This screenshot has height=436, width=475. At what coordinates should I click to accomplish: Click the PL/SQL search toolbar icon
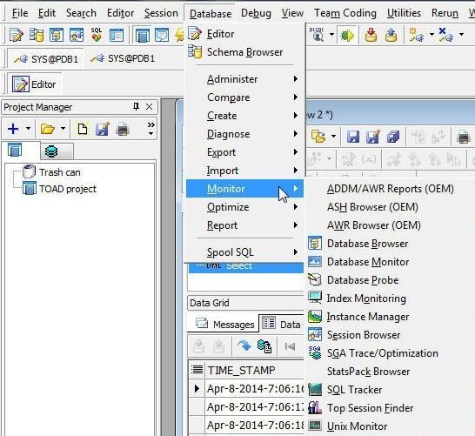pos(317,35)
